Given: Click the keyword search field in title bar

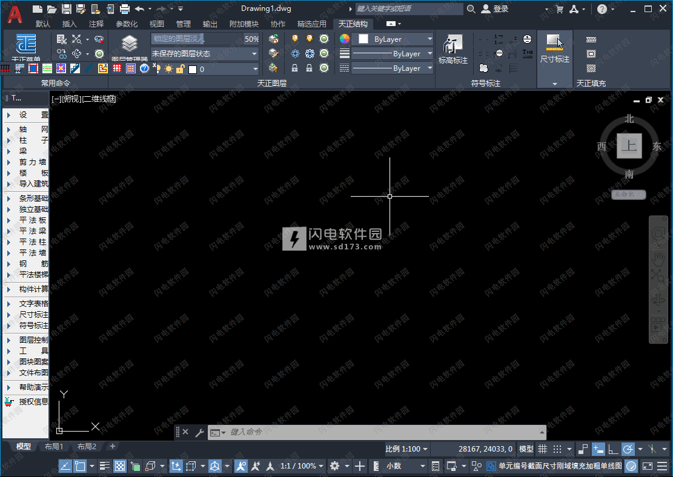Looking at the screenshot, I should (409, 8).
